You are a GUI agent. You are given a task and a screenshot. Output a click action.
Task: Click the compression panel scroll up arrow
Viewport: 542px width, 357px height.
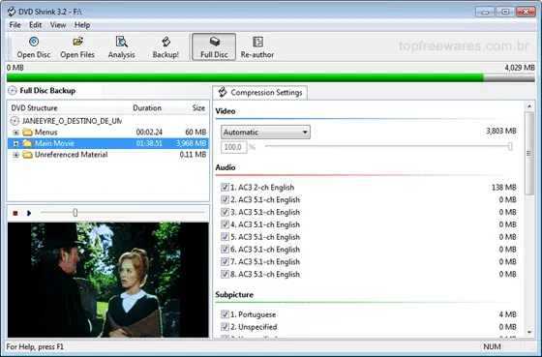coord(529,106)
